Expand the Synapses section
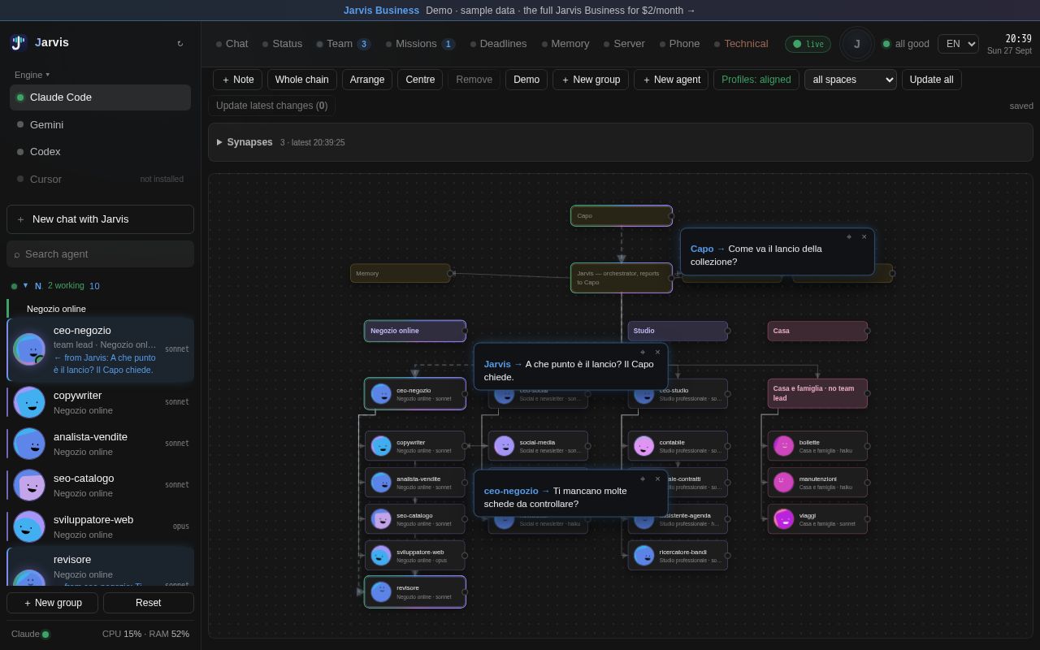Image resolution: width=1040 pixels, height=650 pixels. [621, 142]
